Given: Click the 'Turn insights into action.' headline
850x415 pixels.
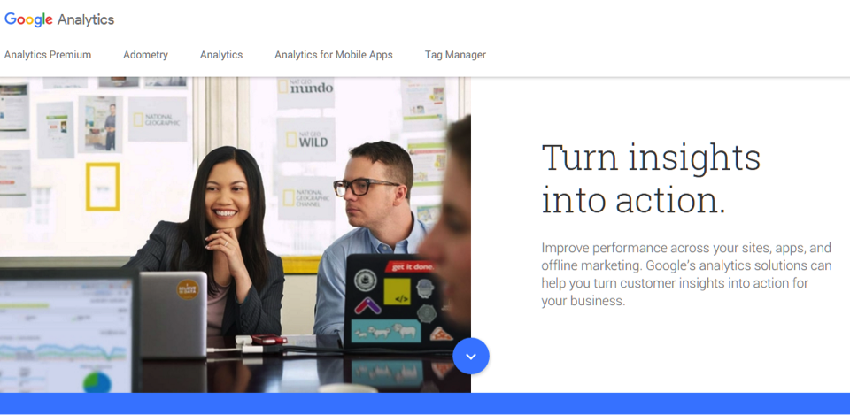Looking at the screenshot, I should [x=651, y=179].
